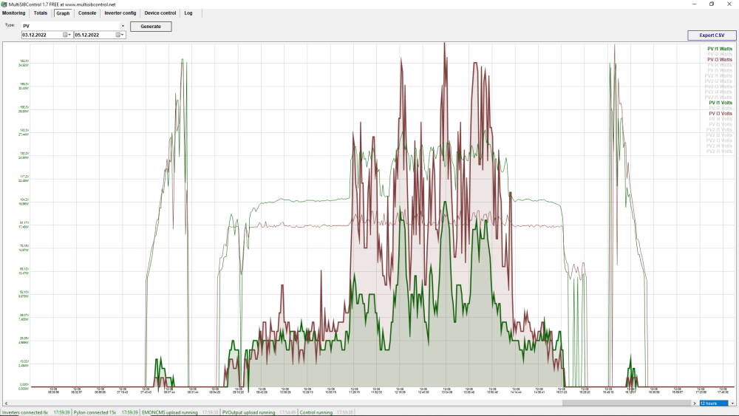The image size is (739, 416).
Task: Open the Console tab
Action: pos(87,13)
